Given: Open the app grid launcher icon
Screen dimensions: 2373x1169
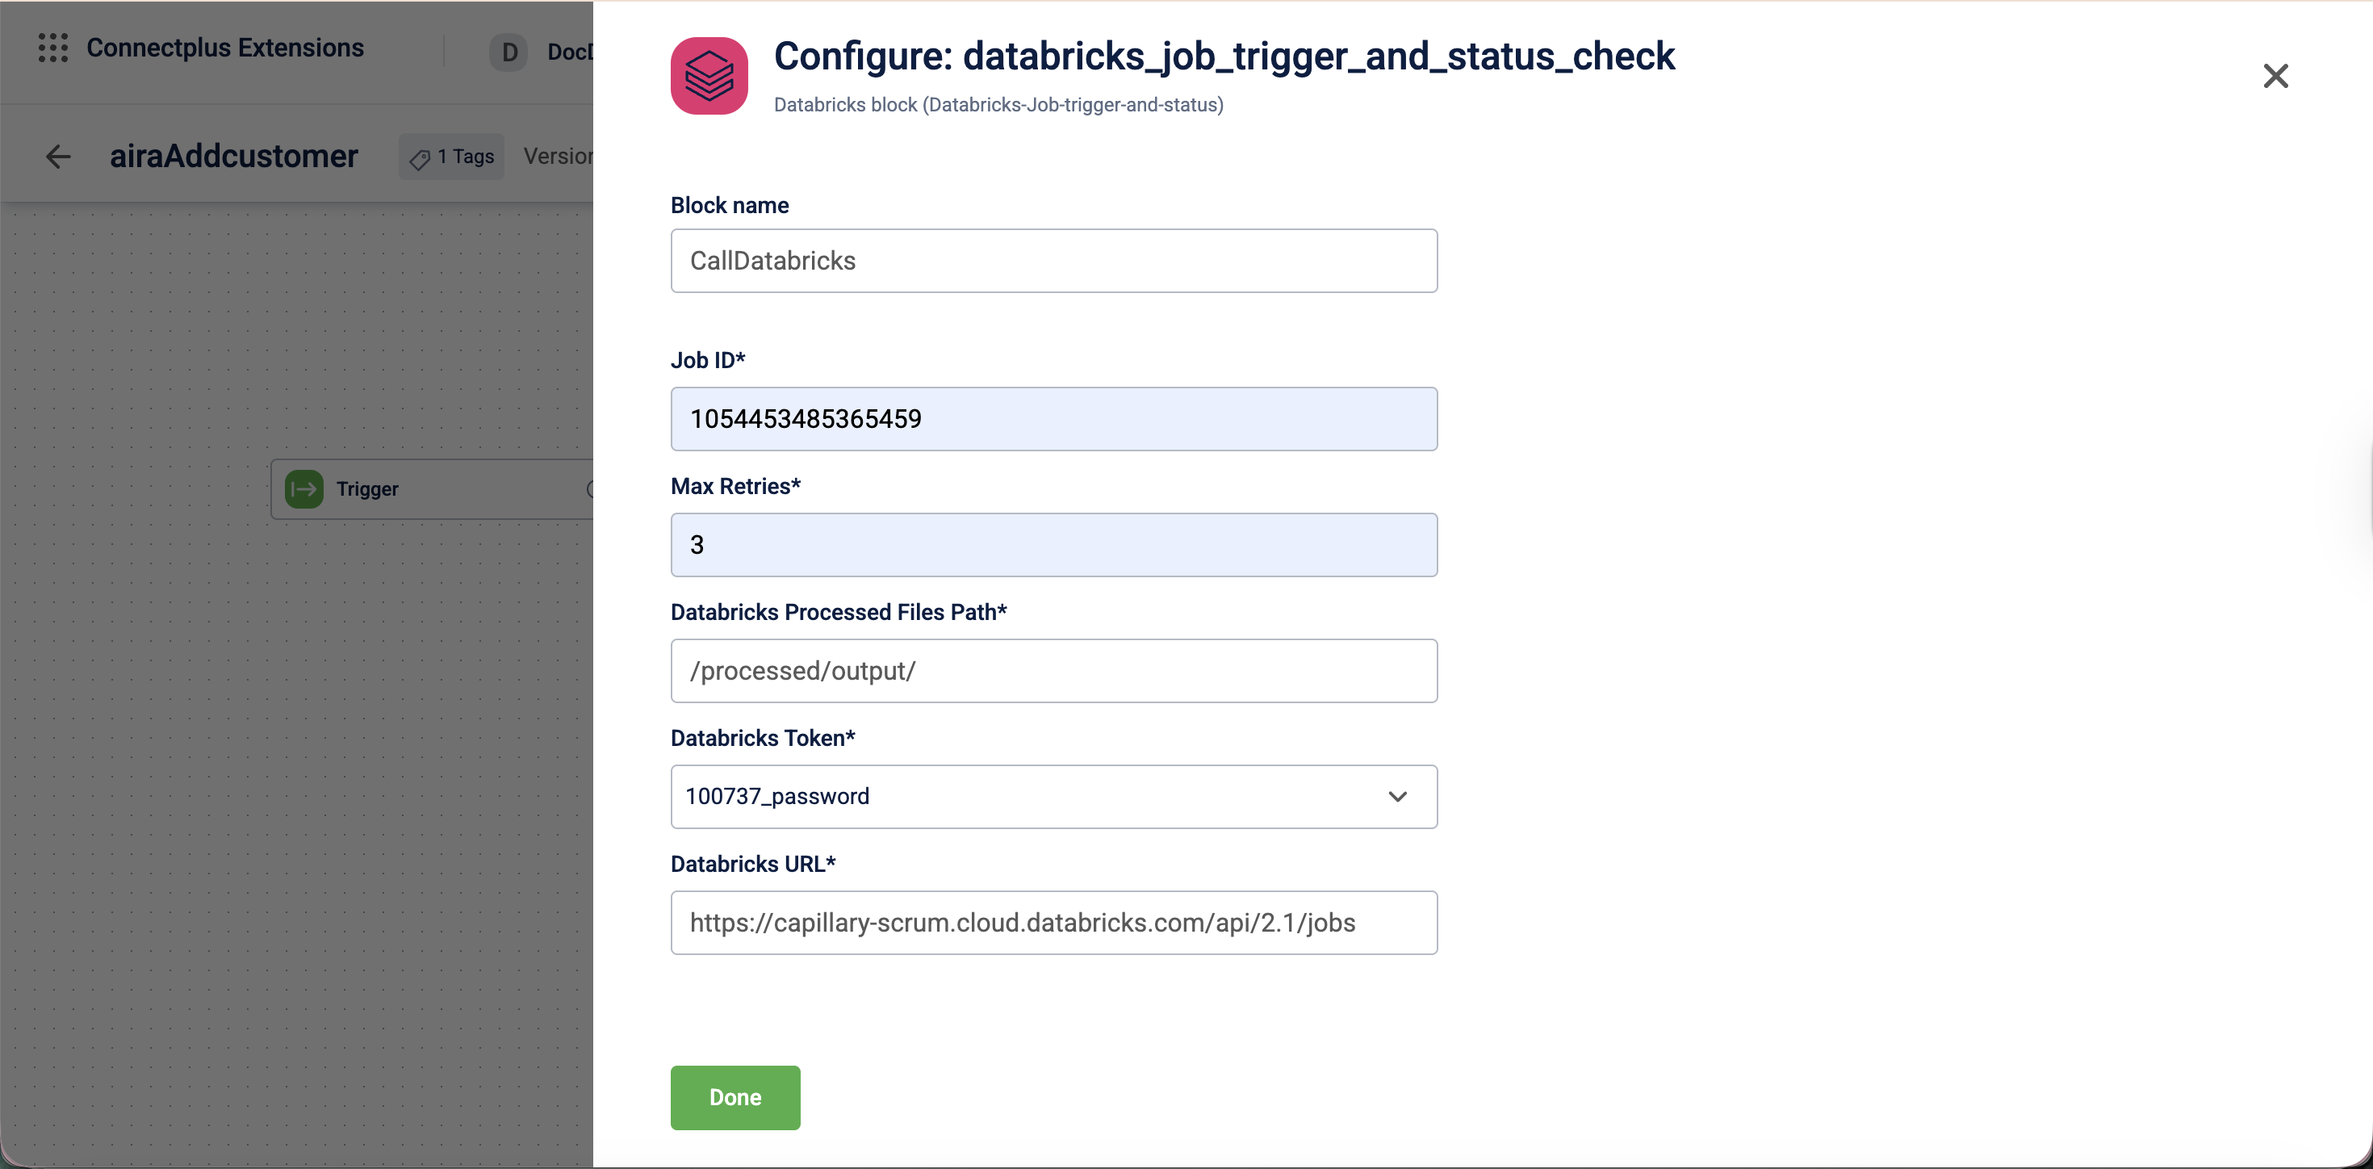Looking at the screenshot, I should (52, 48).
